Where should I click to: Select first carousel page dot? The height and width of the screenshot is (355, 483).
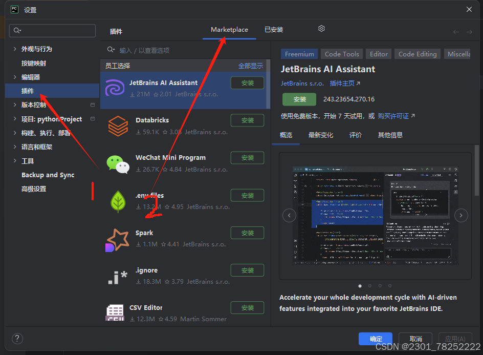pyautogui.click(x=360, y=286)
